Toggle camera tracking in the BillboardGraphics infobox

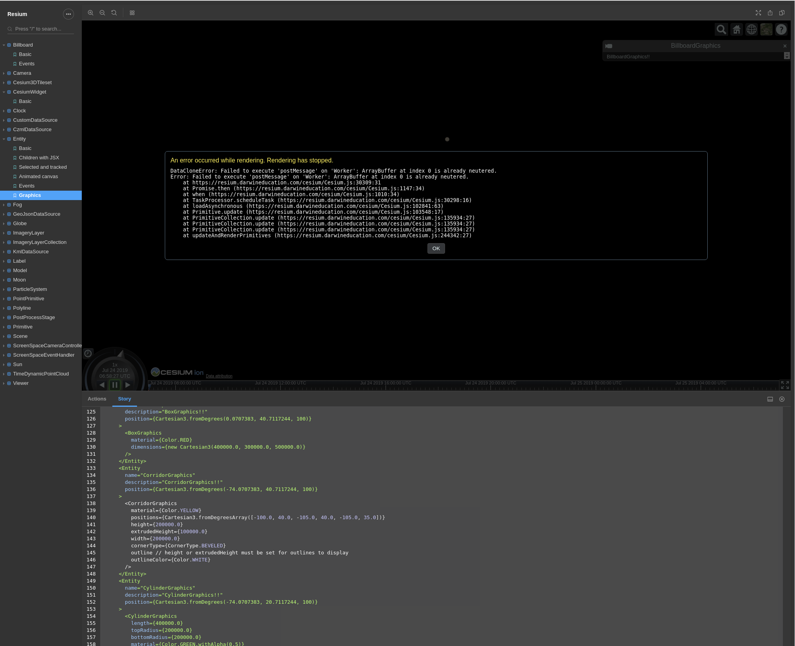pos(609,46)
